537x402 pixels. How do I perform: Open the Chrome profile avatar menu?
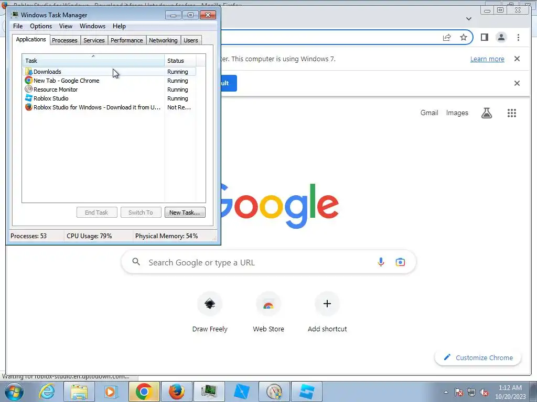coord(501,37)
